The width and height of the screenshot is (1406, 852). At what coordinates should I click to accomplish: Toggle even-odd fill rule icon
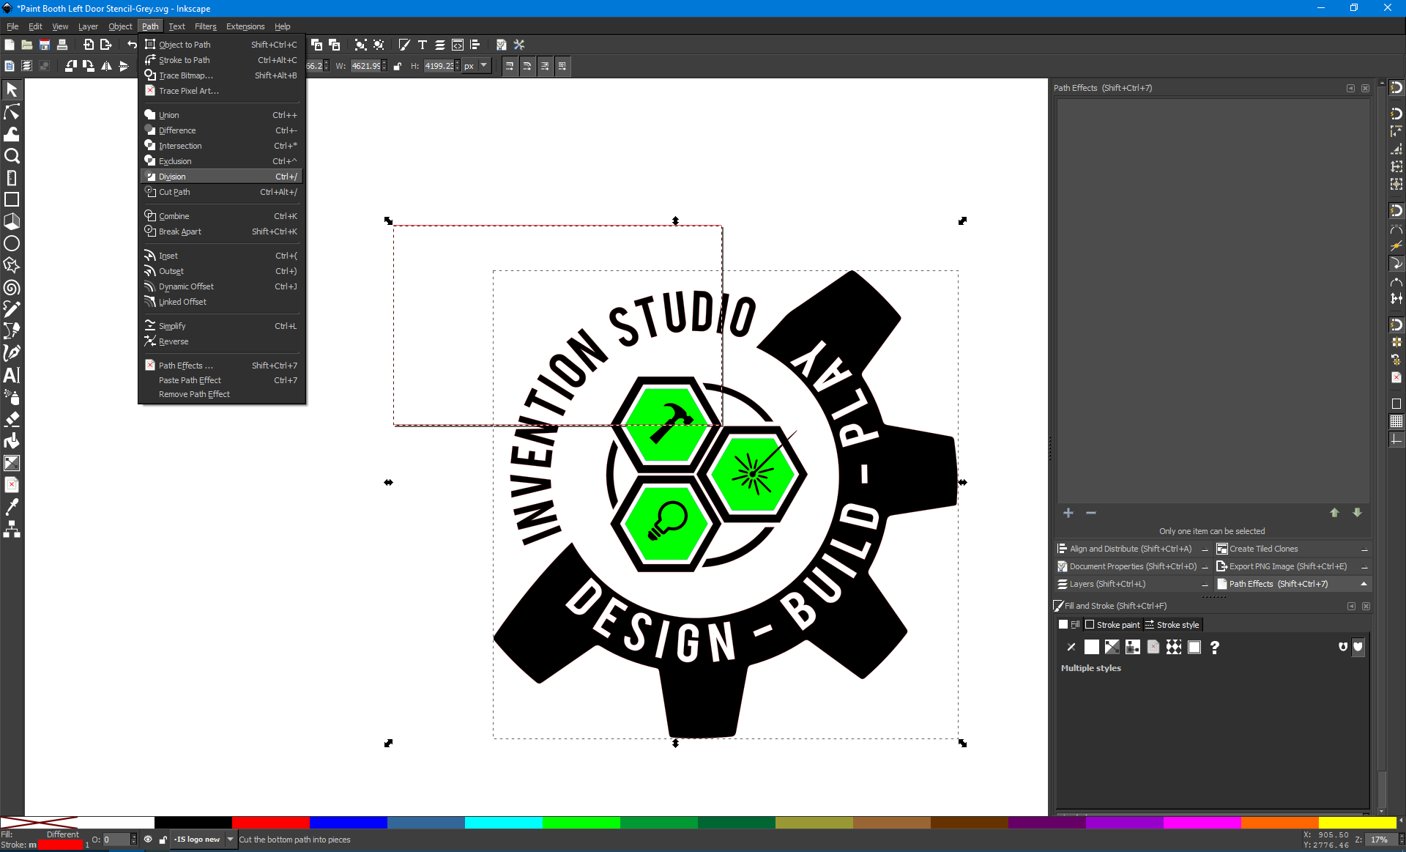[x=1342, y=647]
